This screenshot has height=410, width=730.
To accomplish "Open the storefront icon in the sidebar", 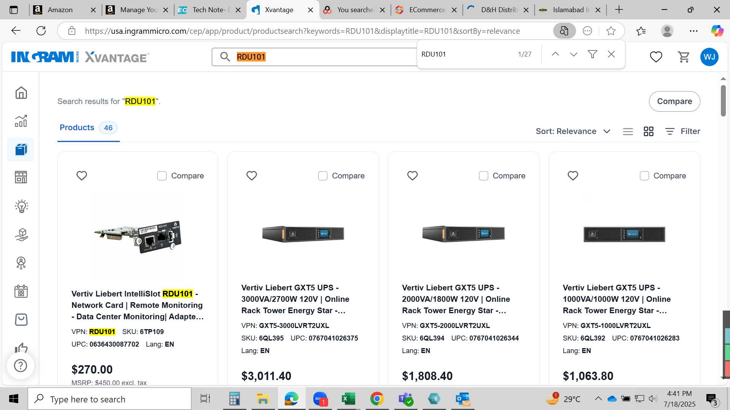I will (21, 177).
